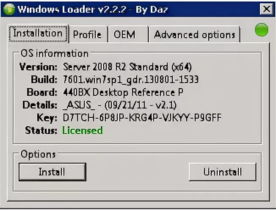The width and height of the screenshot is (276, 211).
Task: Click the Server 2008 R2 Standard (x64) version text
Action: pos(127,67)
